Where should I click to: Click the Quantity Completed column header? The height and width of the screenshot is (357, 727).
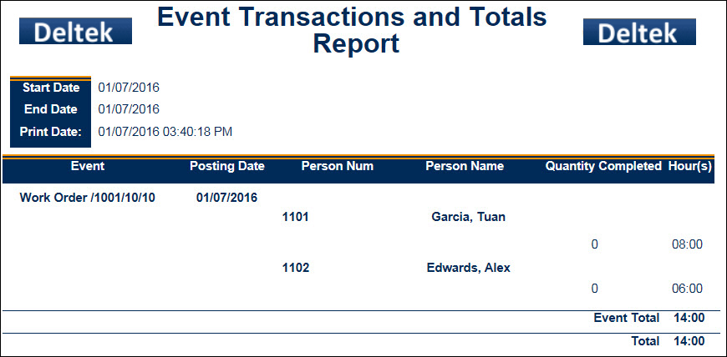click(603, 166)
